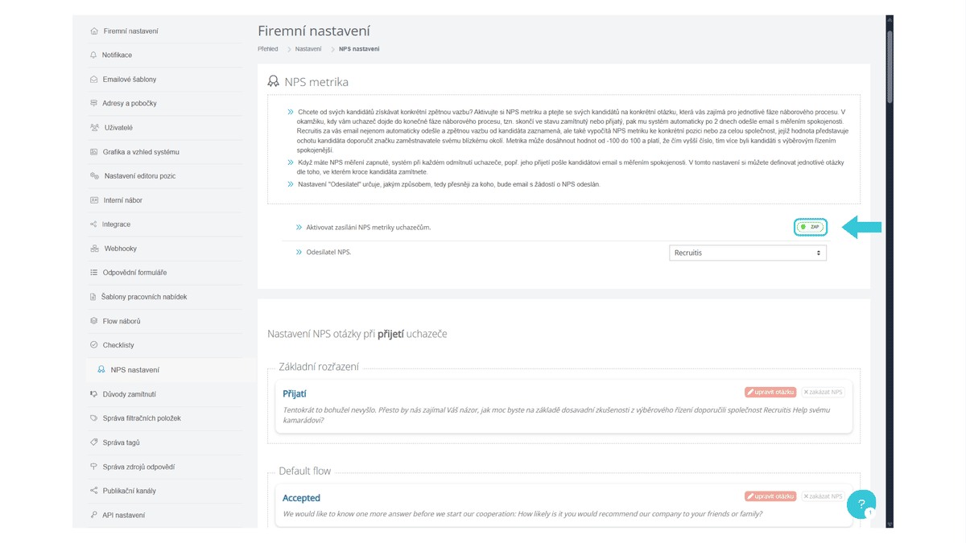The height and width of the screenshot is (543, 966).
Task: Click the bell icon for Notifikace
Action: [x=93, y=55]
